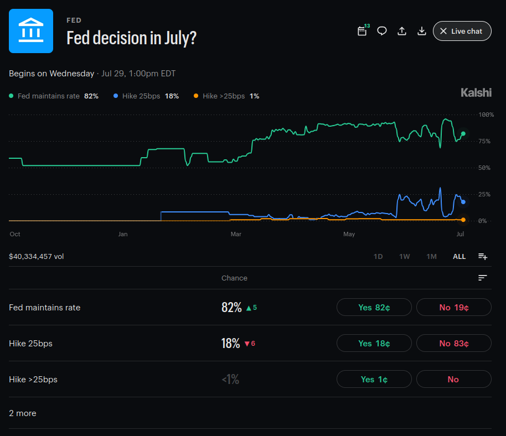Open the add-series icon beside ALL

[x=483, y=256]
